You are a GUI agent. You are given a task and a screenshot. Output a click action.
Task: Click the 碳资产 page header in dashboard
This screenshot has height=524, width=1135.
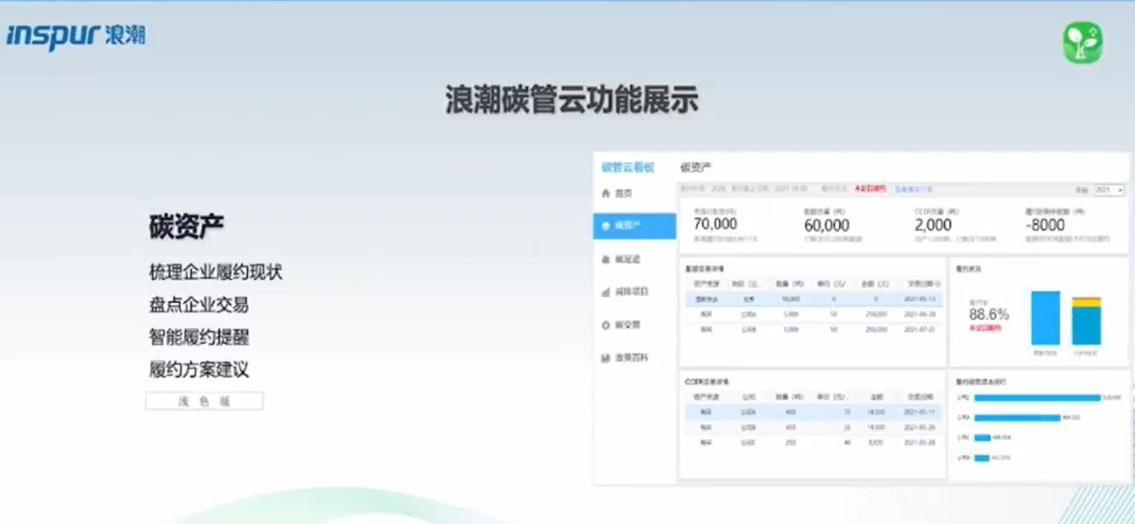tap(696, 168)
